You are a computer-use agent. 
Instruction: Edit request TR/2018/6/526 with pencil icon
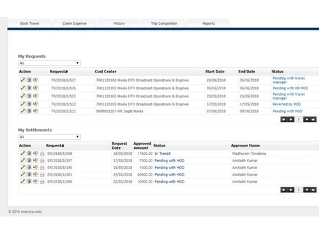click(x=22, y=88)
